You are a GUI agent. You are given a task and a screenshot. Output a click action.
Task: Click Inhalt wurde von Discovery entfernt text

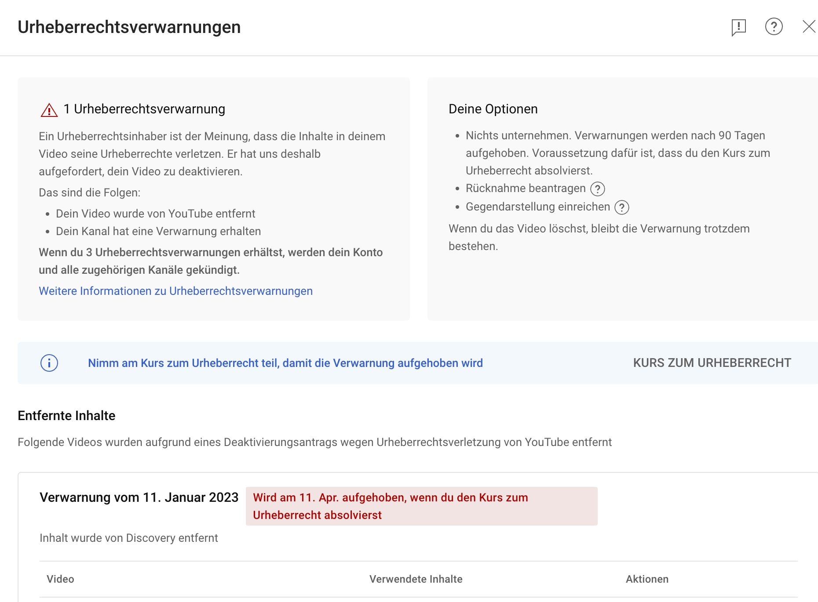pos(129,538)
